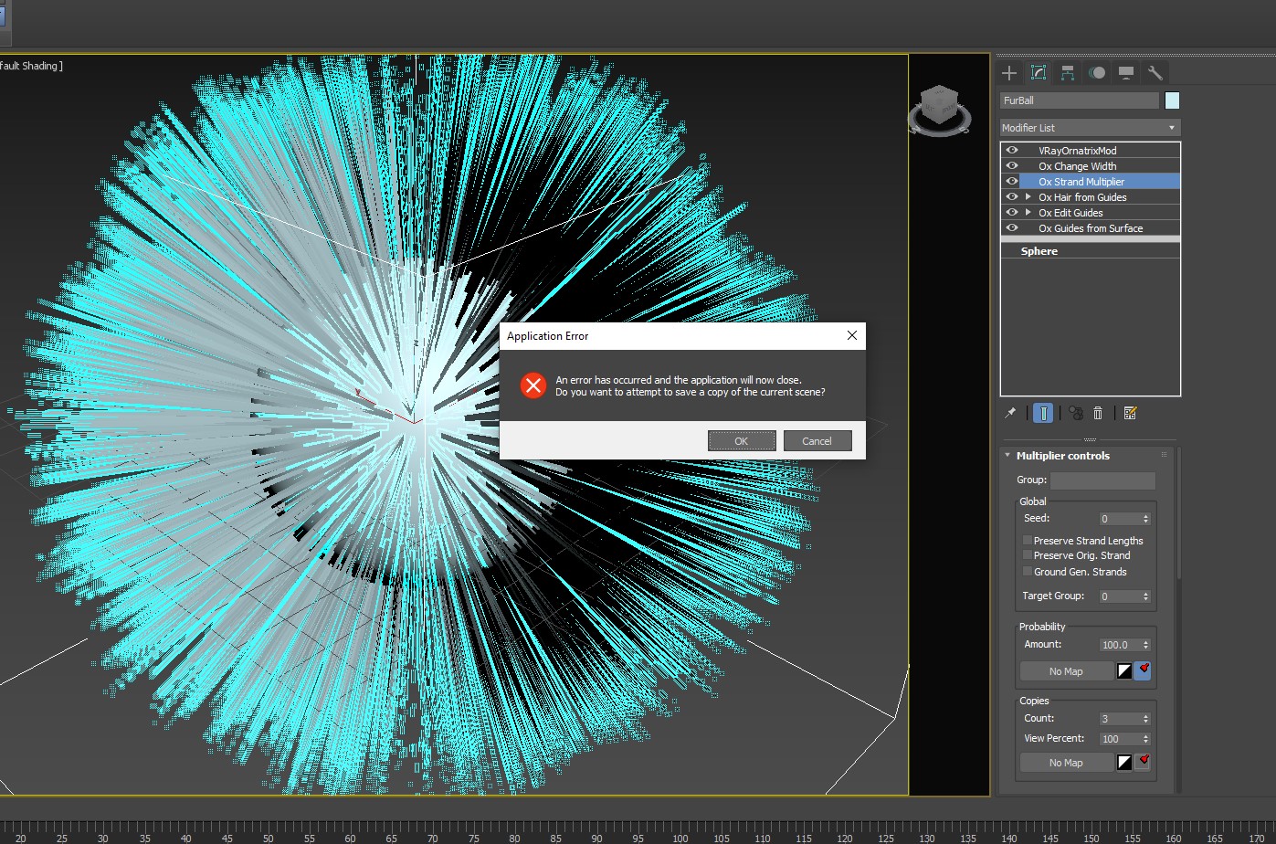Open Configure Modifier Sets icon
This screenshot has width=1276, height=844.
point(1130,413)
